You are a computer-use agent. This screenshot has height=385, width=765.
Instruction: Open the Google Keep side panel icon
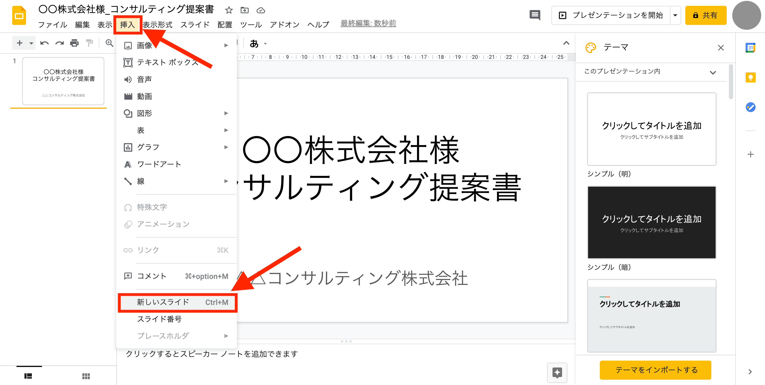tap(750, 78)
